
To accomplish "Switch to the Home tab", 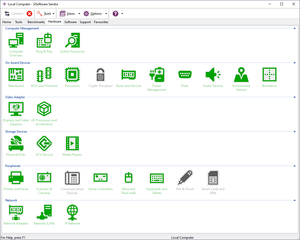I will click(7, 22).
